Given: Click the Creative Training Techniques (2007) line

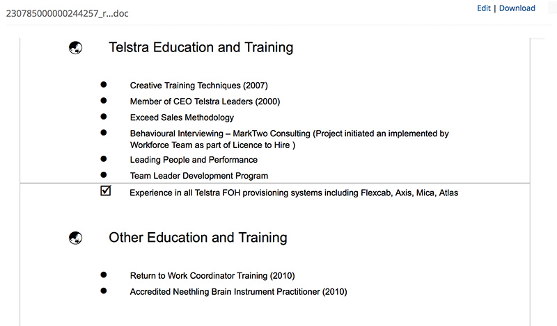Looking at the screenshot, I should (x=198, y=85).
